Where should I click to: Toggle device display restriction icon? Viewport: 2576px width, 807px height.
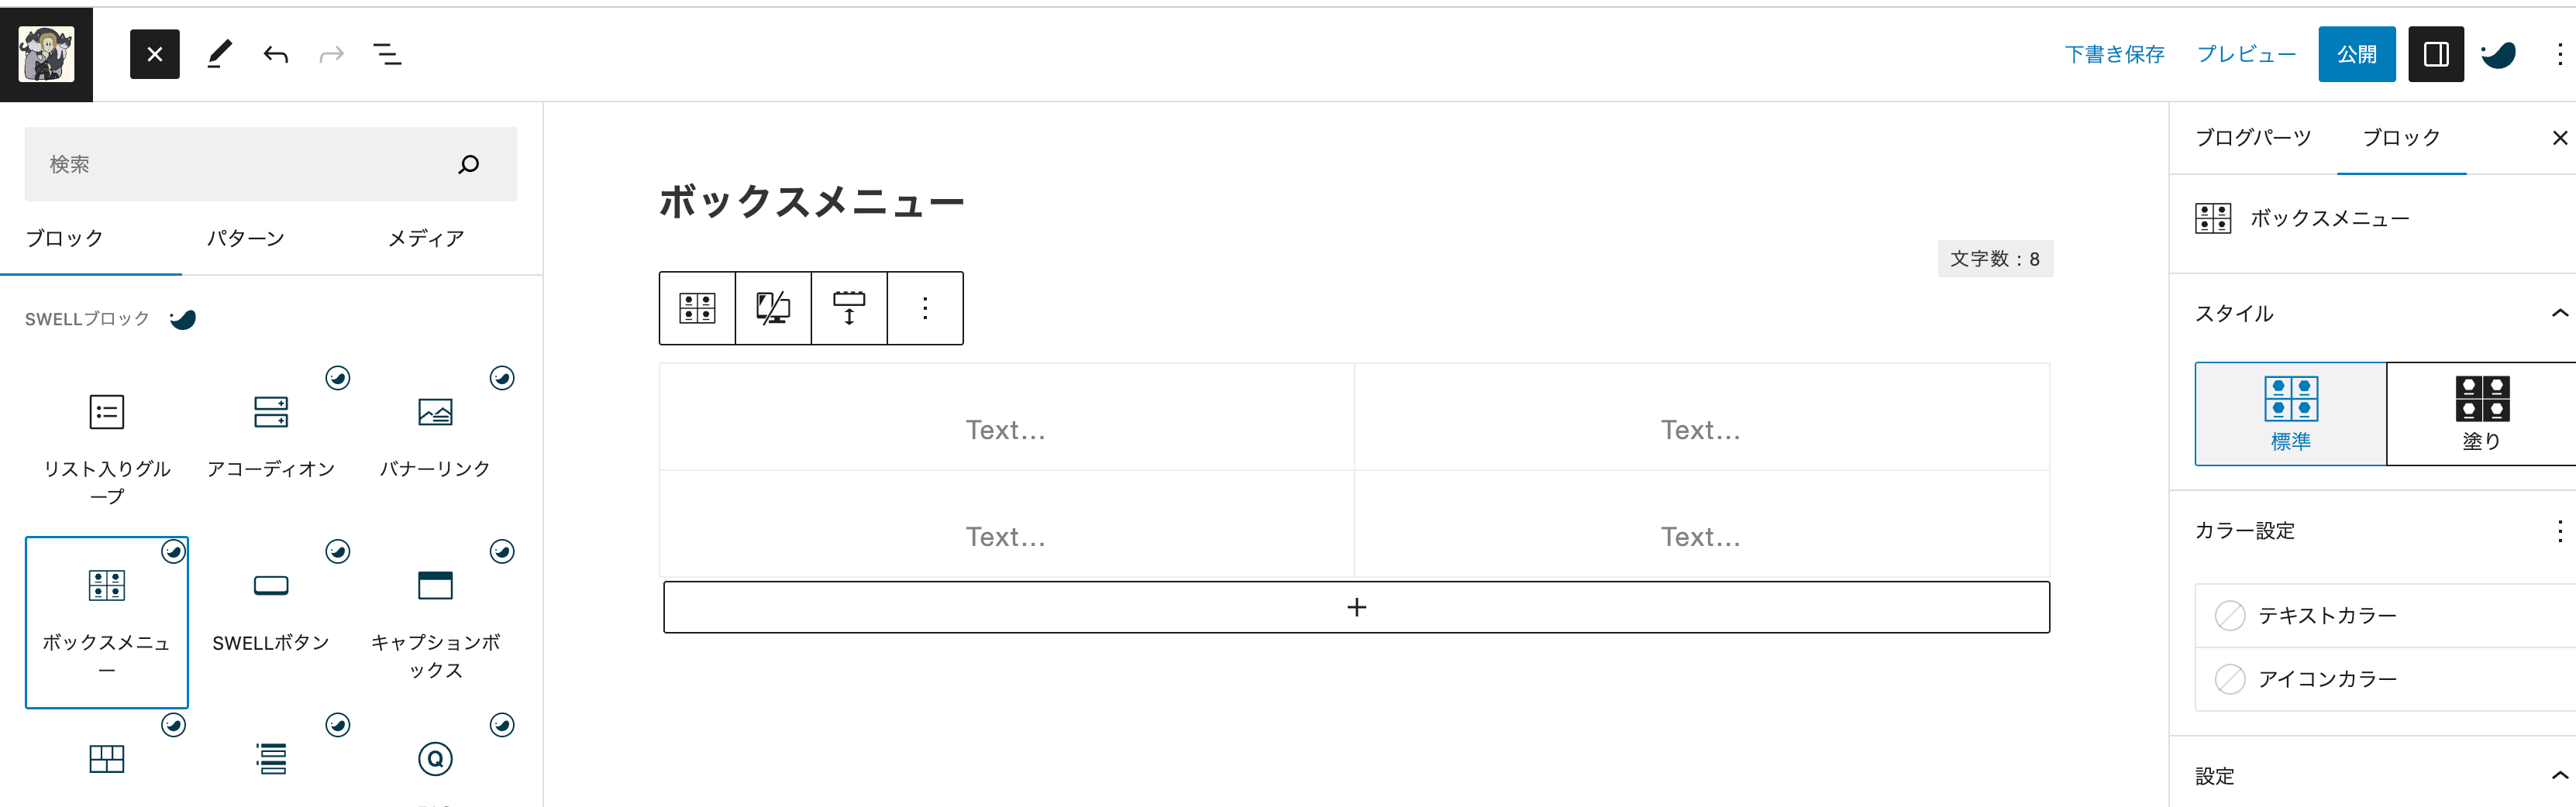(773, 307)
